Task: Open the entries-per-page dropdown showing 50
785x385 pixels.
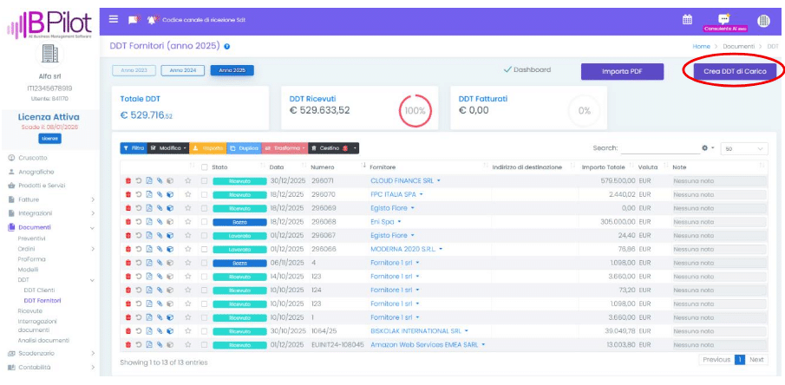Action: pos(744,148)
